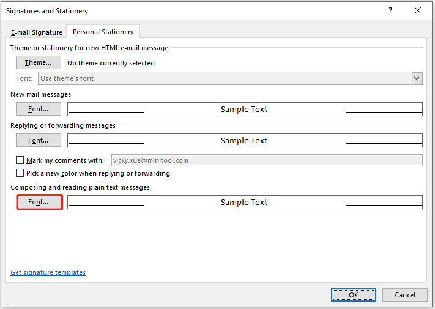The height and width of the screenshot is (309, 435).
Task: Open the Theme chooser button
Action: click(x=39, y=63)
